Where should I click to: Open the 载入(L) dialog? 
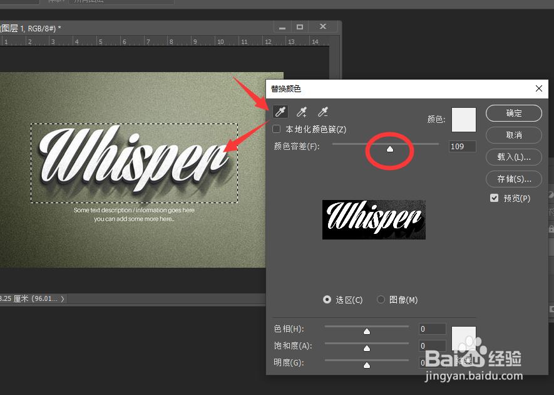(513, 157)
